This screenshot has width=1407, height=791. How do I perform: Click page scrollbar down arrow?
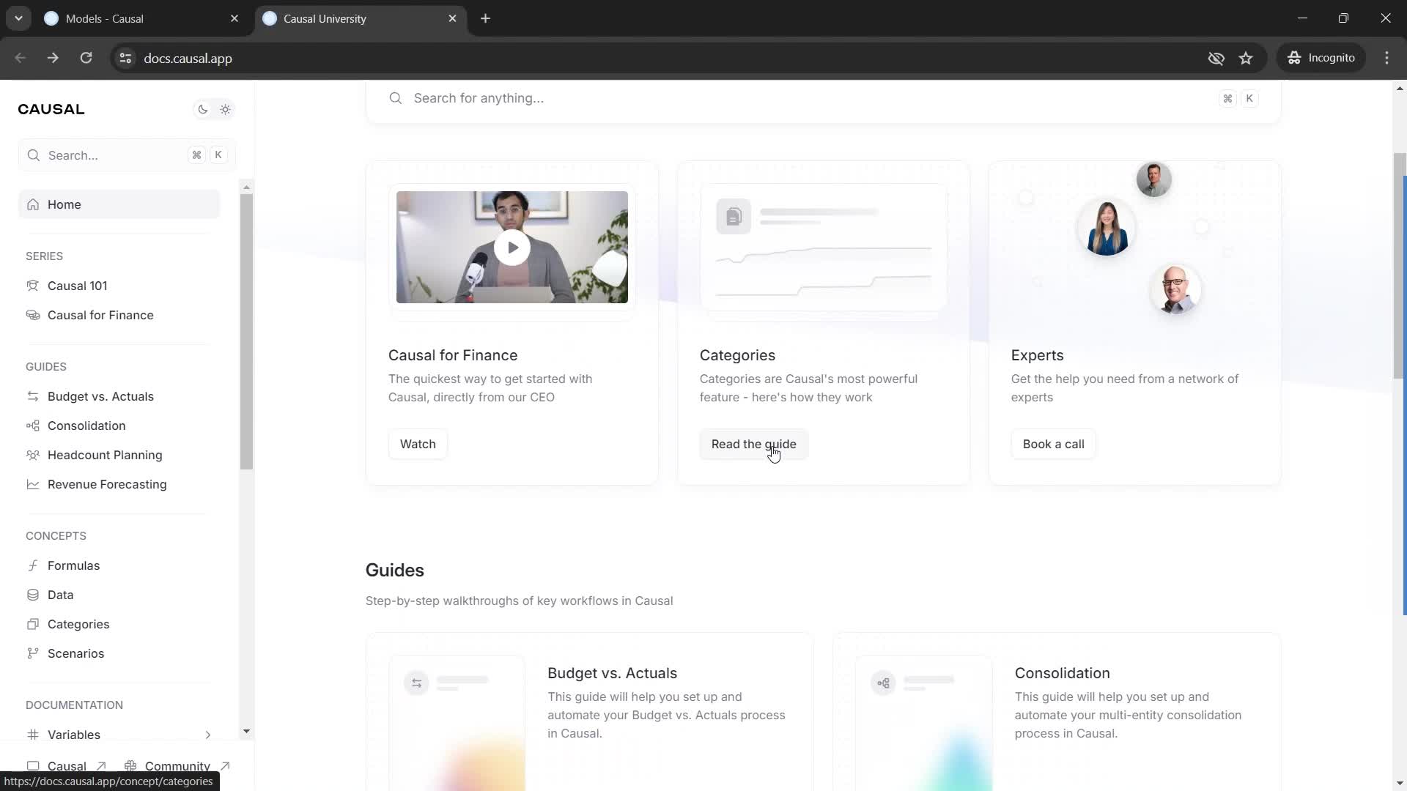(x=1400, y=783)
